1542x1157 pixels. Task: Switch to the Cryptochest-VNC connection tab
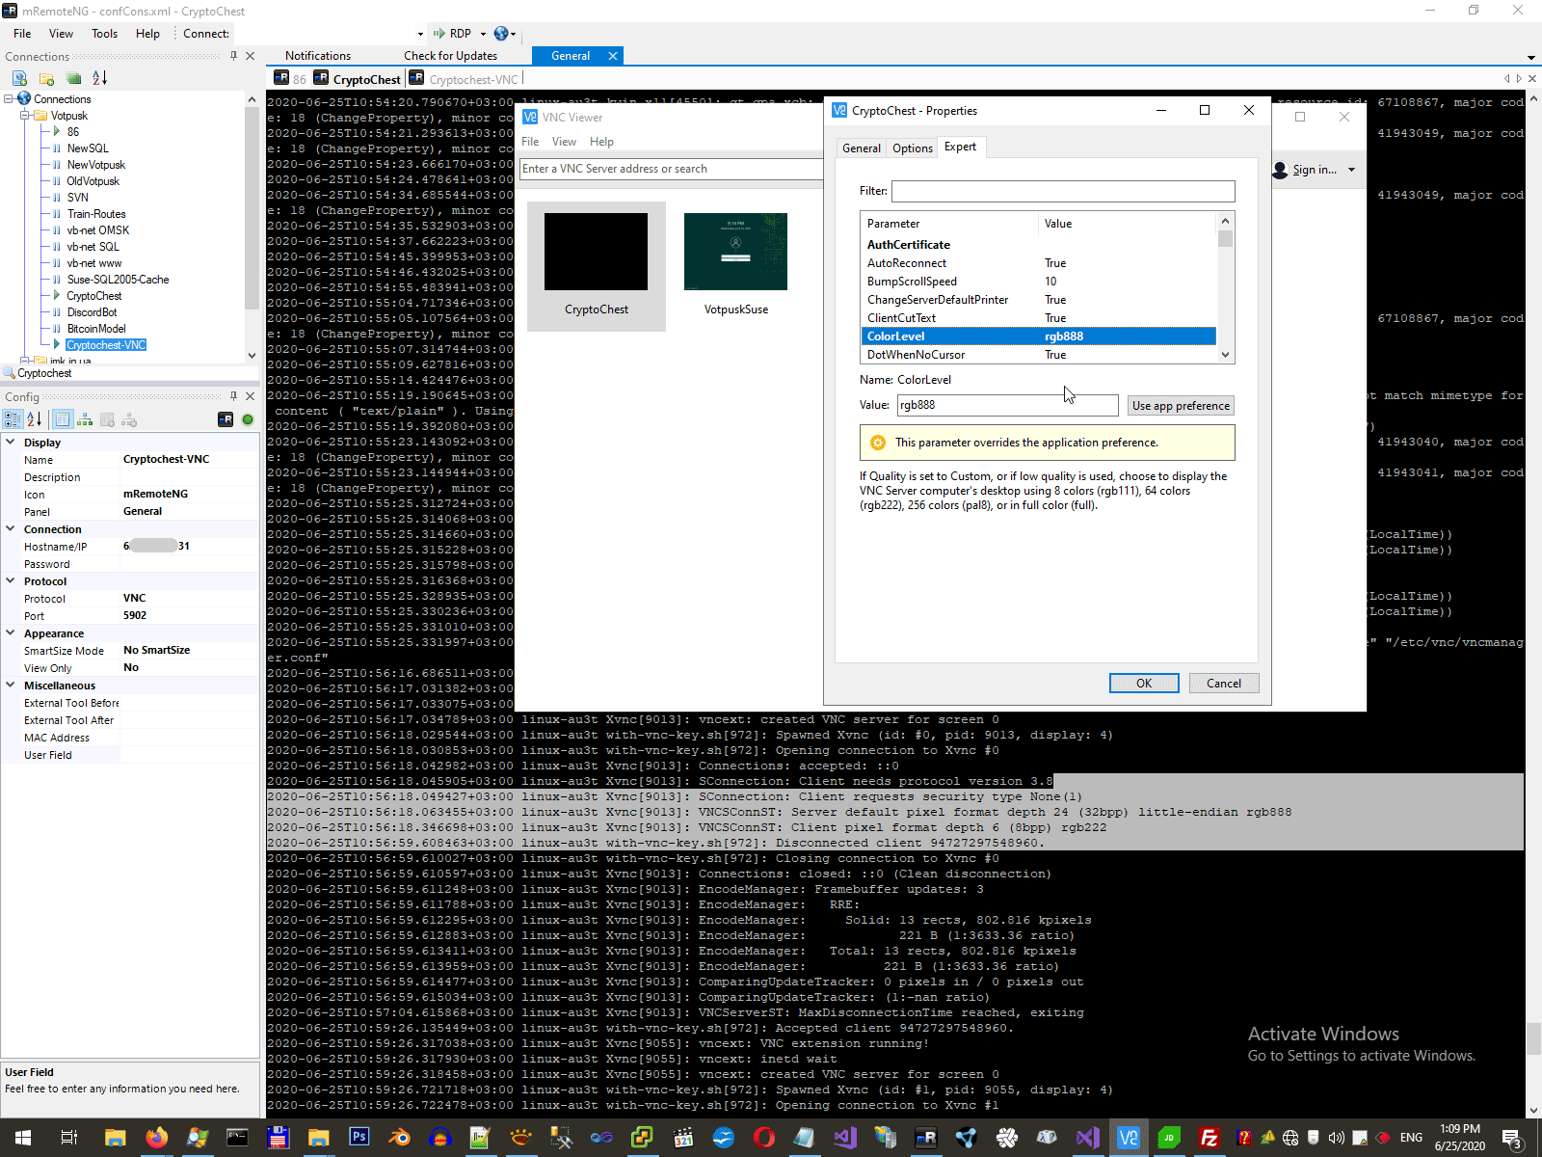[465, 80]
